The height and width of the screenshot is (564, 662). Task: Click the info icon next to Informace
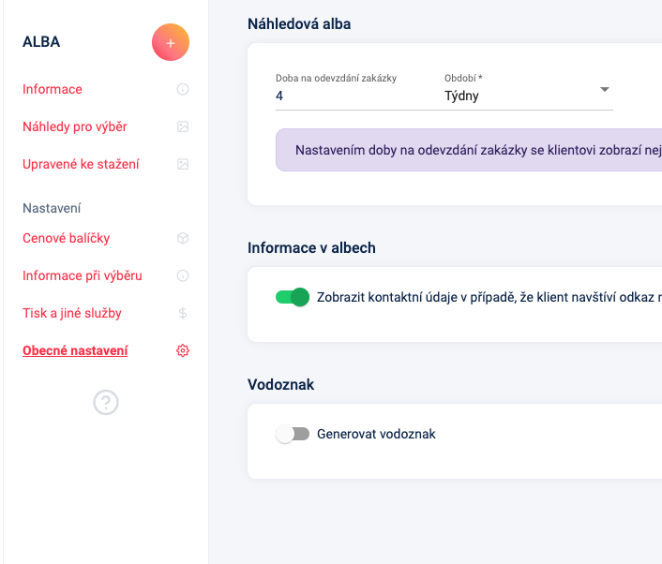pos(183,89)
